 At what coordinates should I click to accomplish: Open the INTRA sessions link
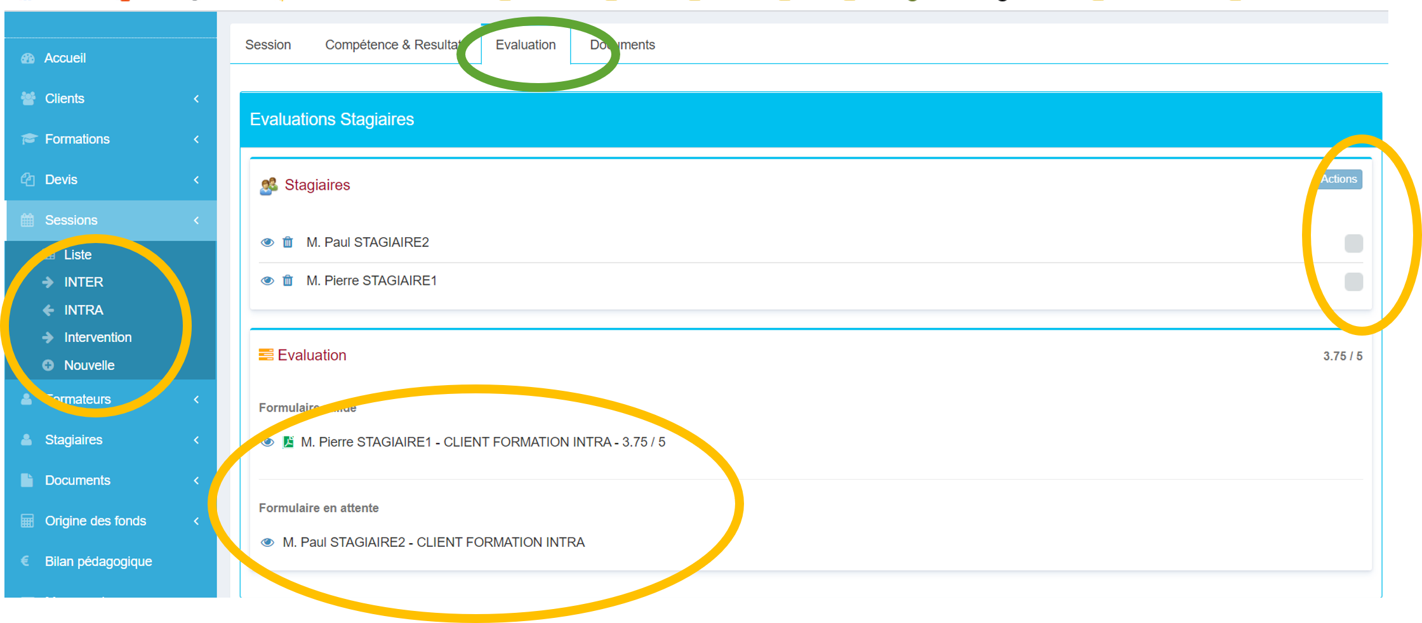(83, 310)
